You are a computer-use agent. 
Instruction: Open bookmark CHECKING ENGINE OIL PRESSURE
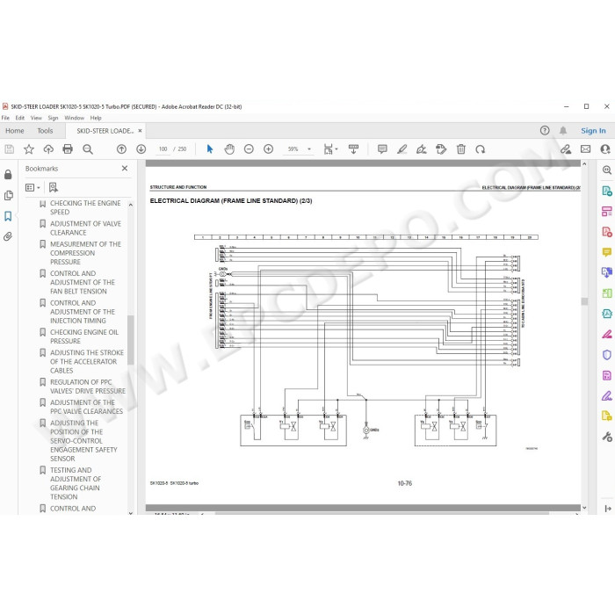click(84, 336)
